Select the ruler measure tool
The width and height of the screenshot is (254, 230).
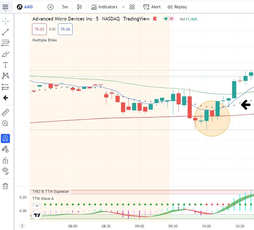5,113
